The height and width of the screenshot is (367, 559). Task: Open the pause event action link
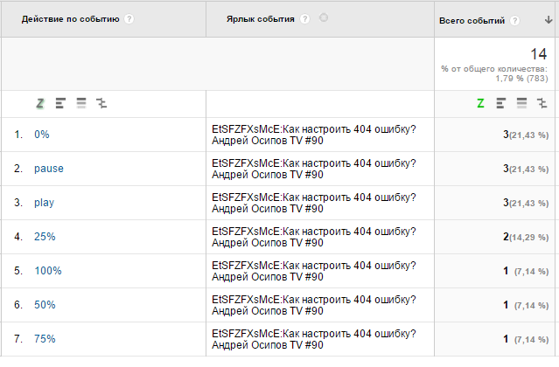coord(48,169)
